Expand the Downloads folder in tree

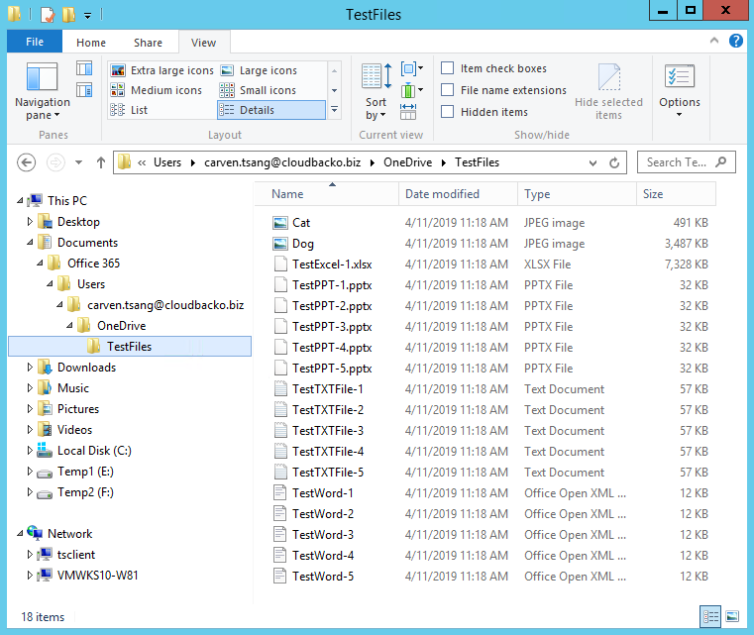tap(31, 368)
